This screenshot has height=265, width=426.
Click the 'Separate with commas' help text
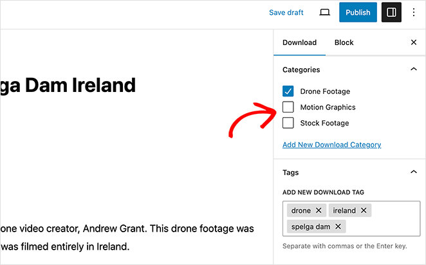point(344,246)
